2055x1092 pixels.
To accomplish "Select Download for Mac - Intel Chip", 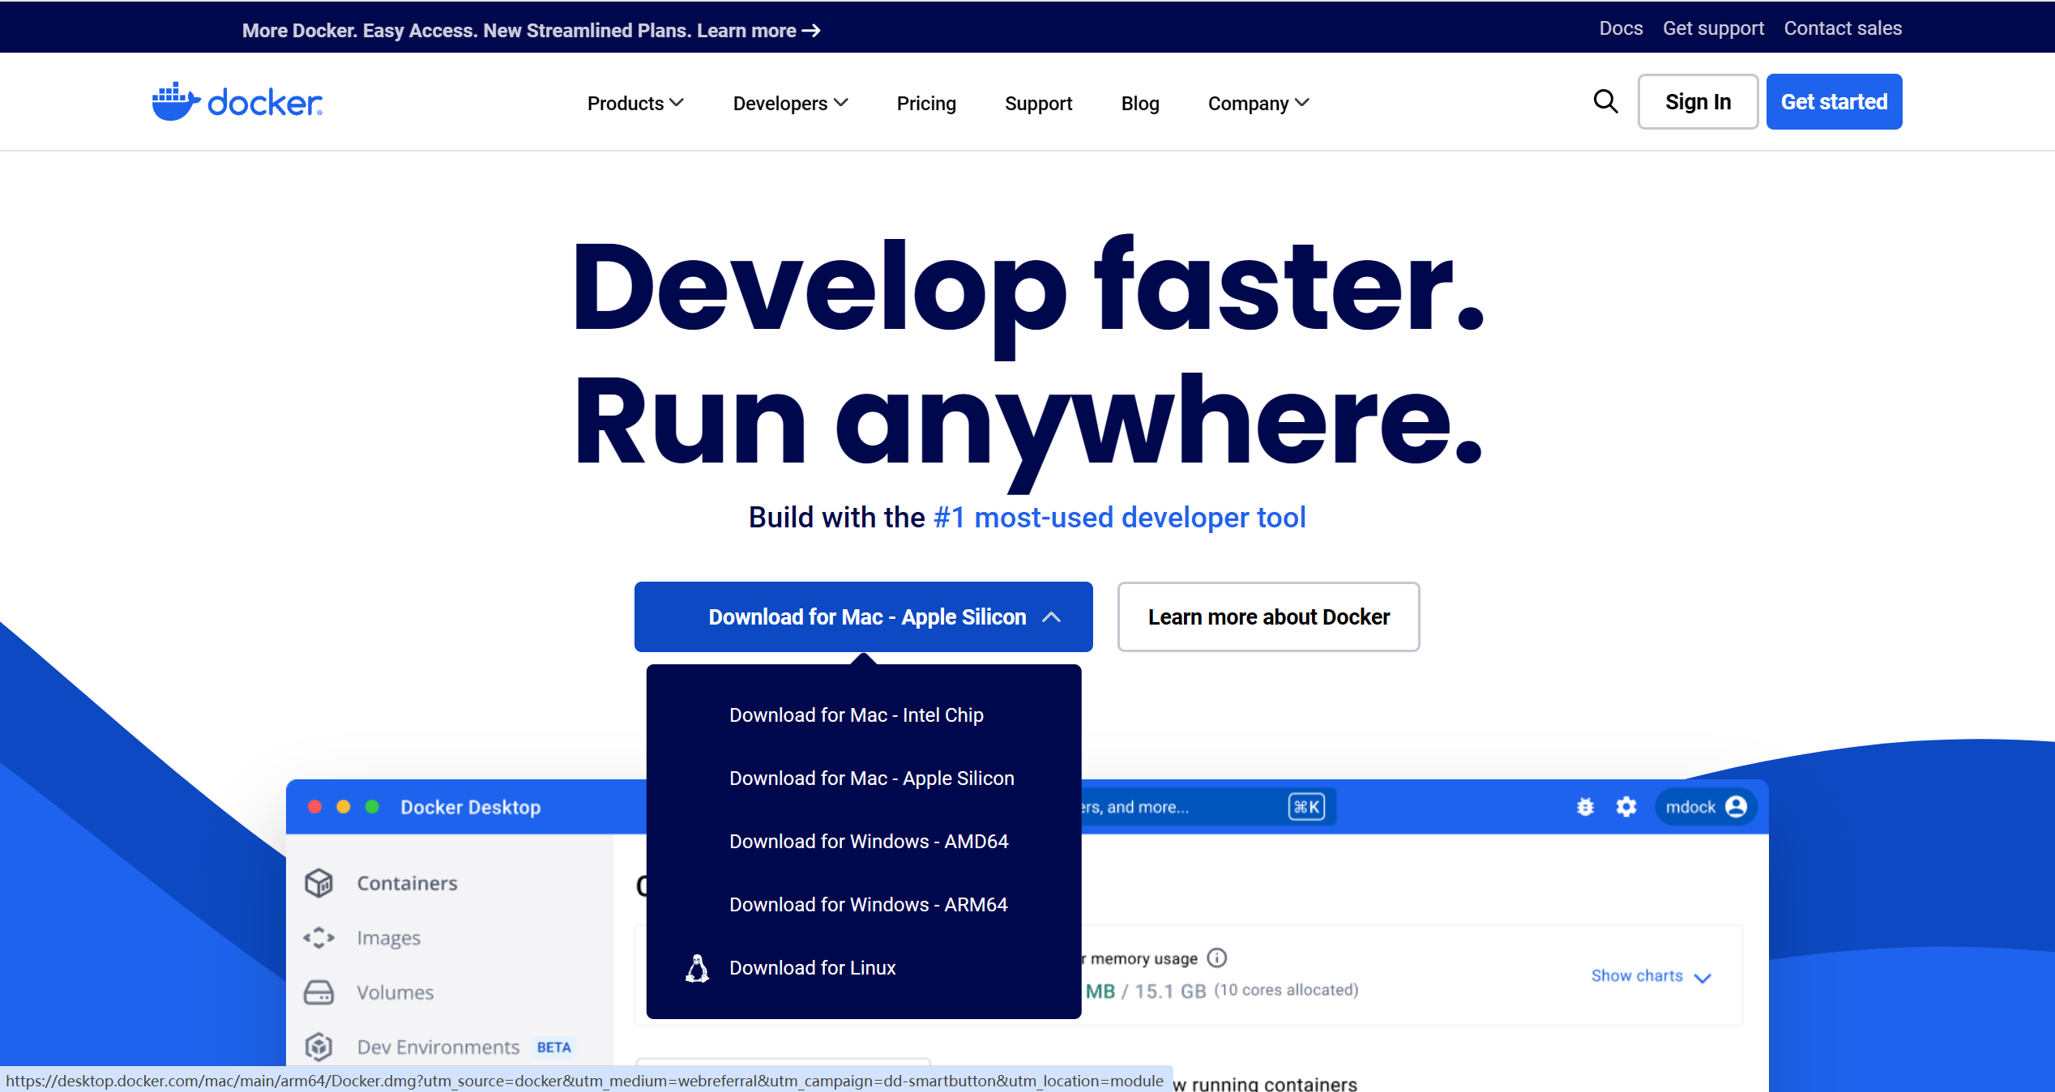I will [x=857, y=715].
